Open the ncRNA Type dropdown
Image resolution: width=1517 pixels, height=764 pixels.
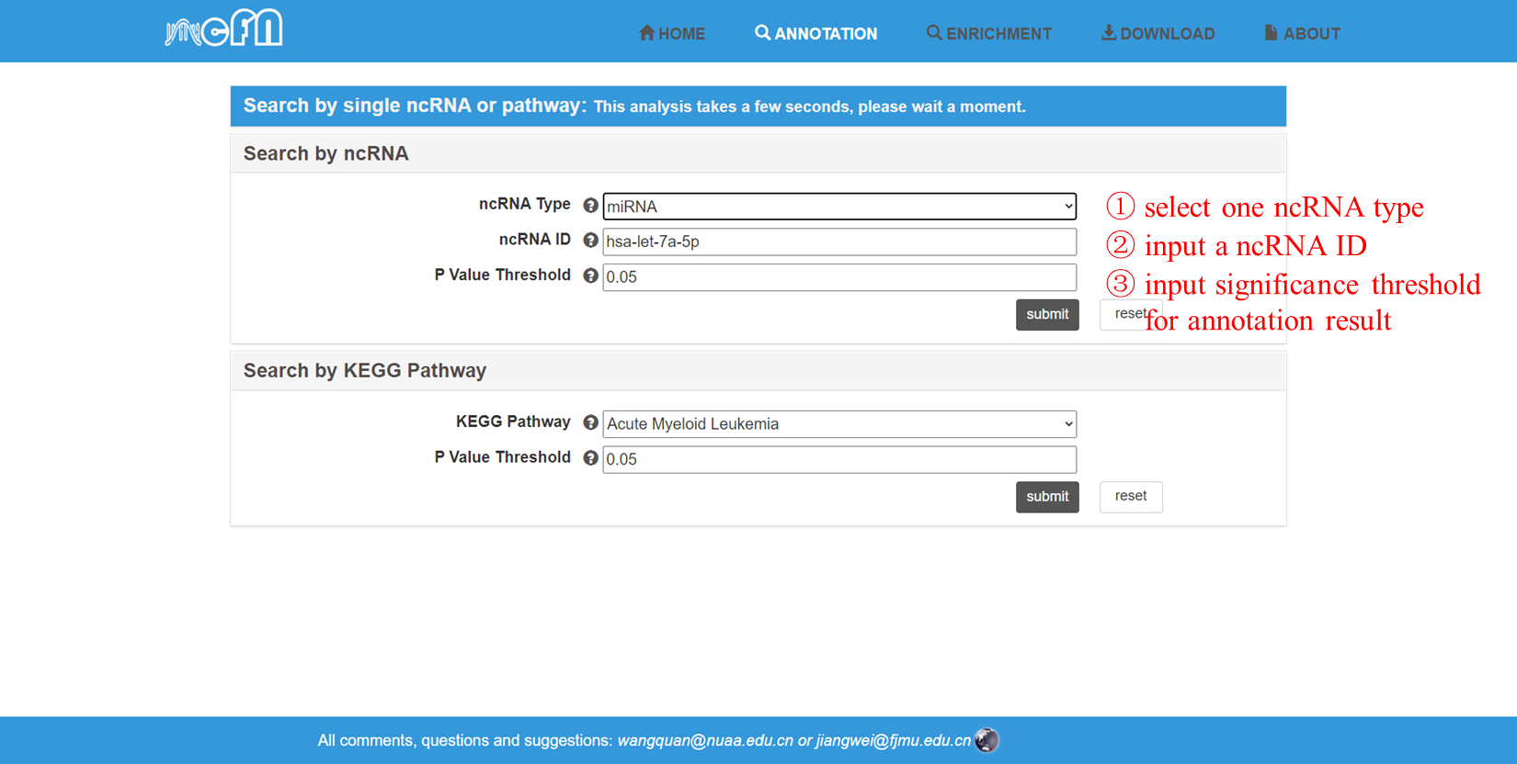838,207
